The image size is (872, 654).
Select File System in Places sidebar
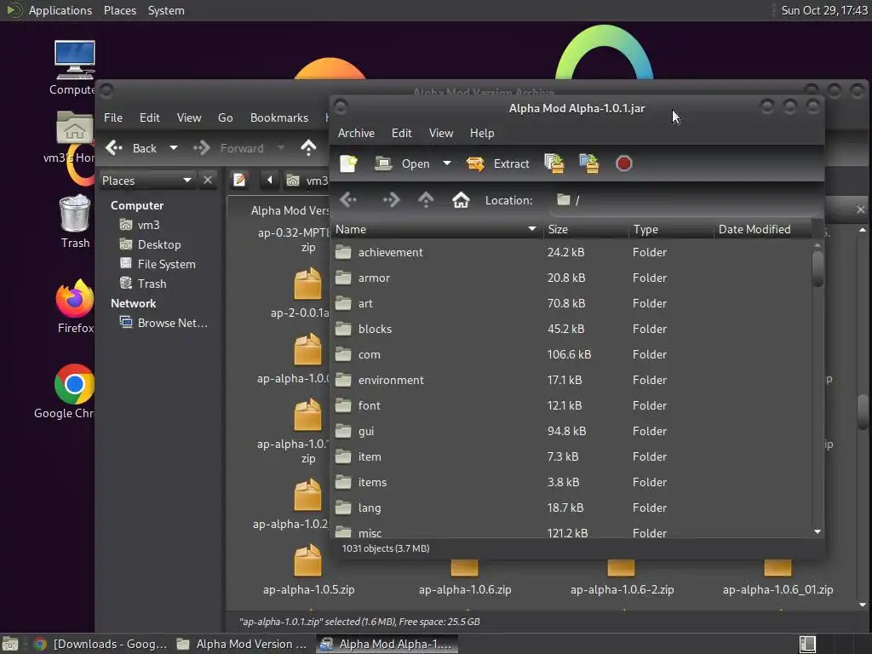(166, 264)
